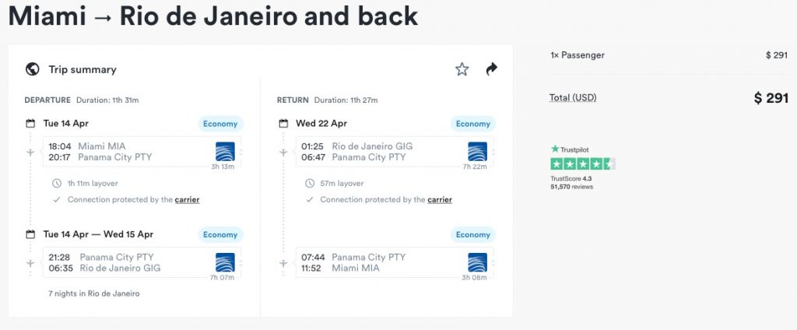Viewport: 797px width, 330px height.
Task: Click the clock icon beside the 1h 11m layover
Action: tap(56, 184)
